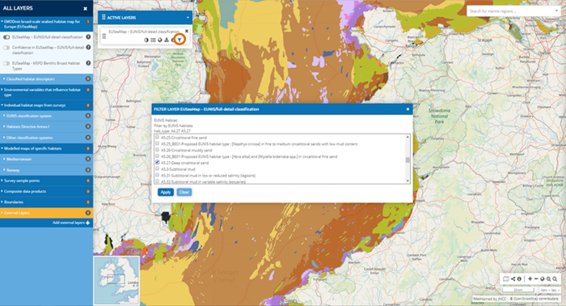
Task: Click the habitat list scrollbar thumb
Action: click(408, 159)
